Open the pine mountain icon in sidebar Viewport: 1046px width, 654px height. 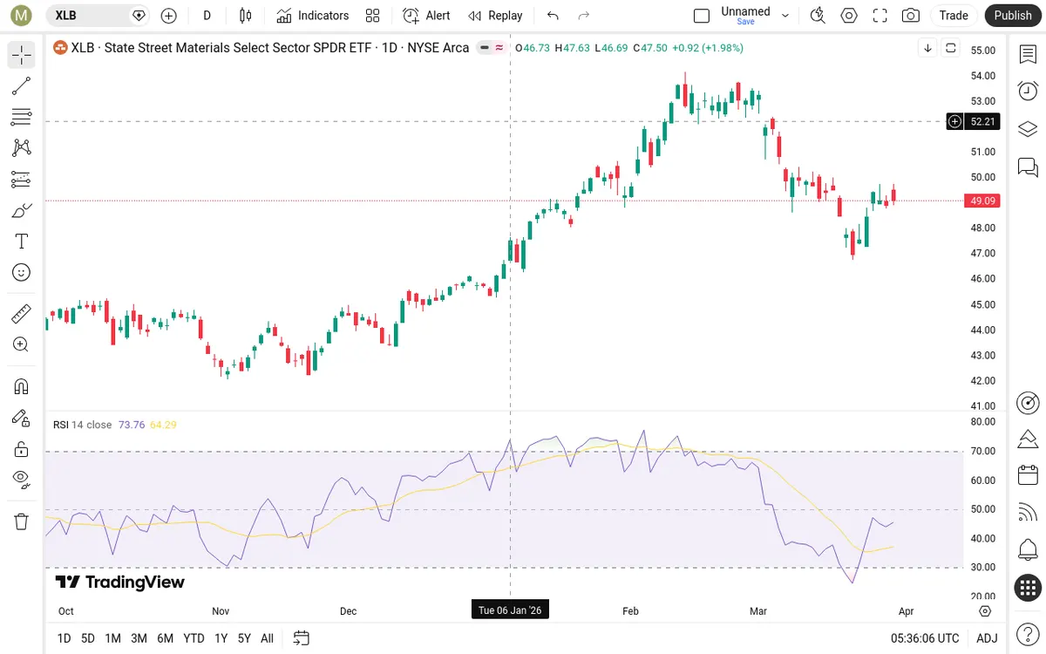tap(1028, 438)
